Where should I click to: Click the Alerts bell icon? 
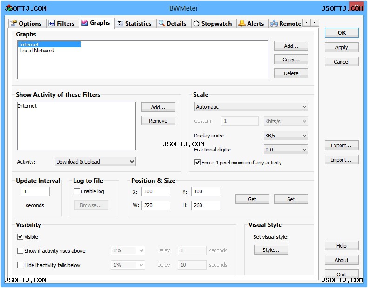click(x=242, y=23)
